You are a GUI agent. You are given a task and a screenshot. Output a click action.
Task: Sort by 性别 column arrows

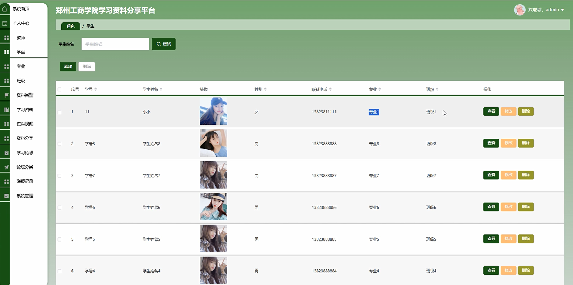pyautogui.click(x=265, y=89)
